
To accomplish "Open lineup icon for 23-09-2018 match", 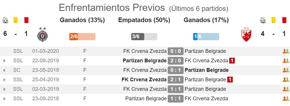I will [286, 99].
